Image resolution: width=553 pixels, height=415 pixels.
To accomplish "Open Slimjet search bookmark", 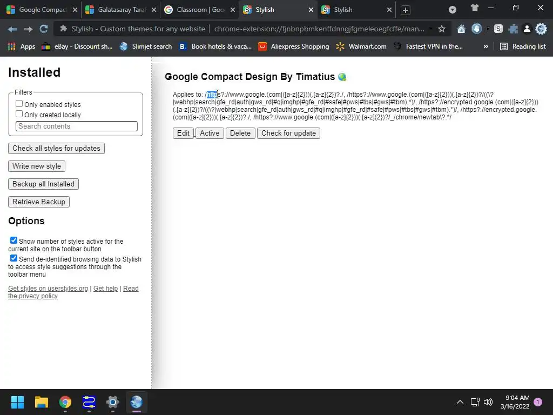I will point(146,46).
